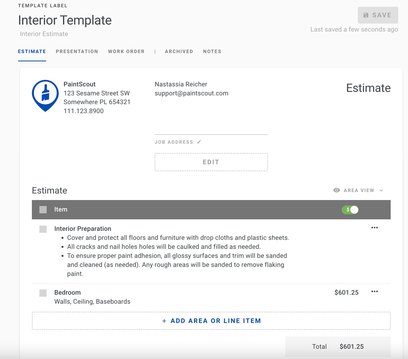
Task: Open the three-dot menu for Interior Preparation
Action: pyautogui.click(x=374, y=228)
